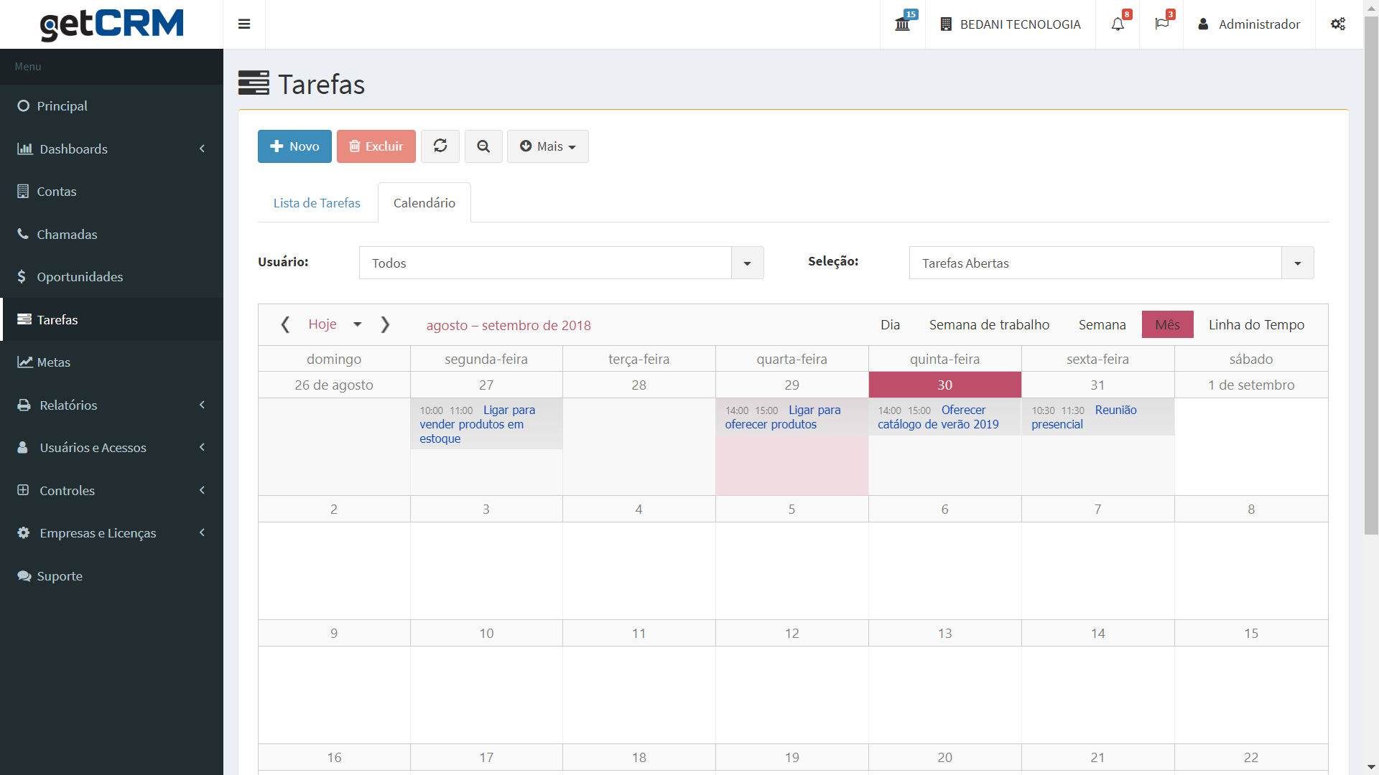Open task Reunião presencial
The height and width of the screenshot is (775, 1379).
click(1097, 417)
